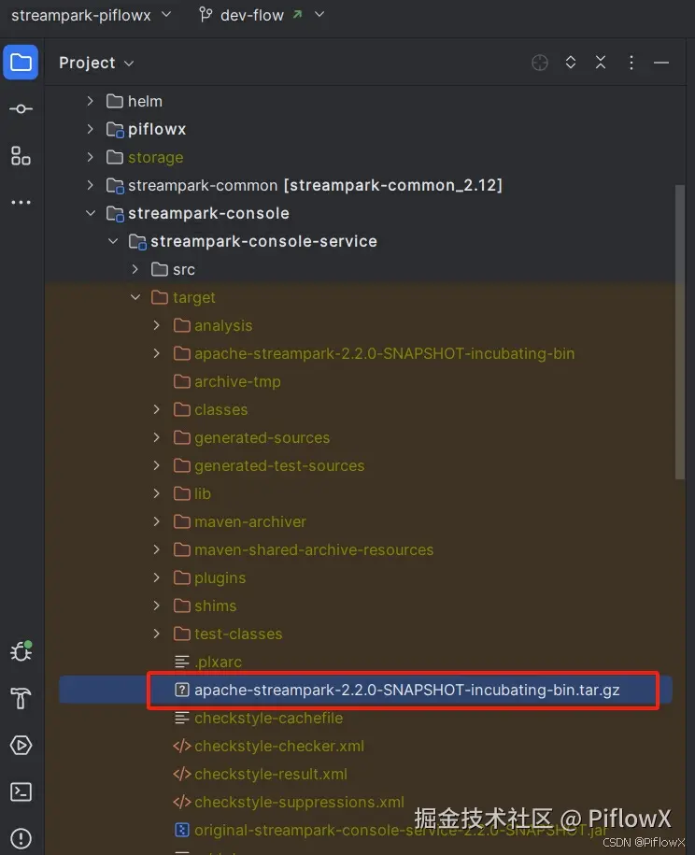Open the Project view mode dropdown
The image size is (695, 855).
pos(96,63)
